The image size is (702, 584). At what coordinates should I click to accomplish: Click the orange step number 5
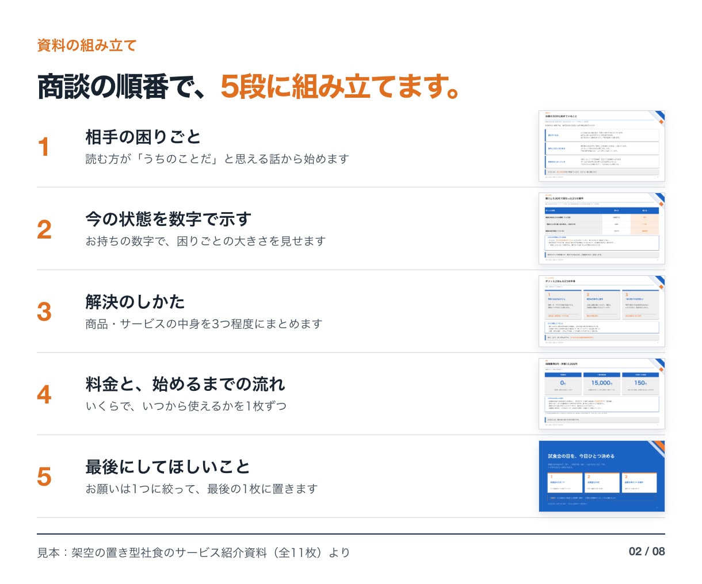pyautogui.click(x=44, y=477)
